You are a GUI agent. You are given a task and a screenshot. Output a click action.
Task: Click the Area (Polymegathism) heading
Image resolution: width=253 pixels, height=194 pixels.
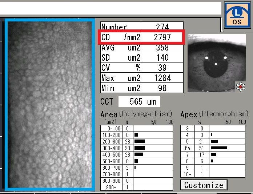tap(136, 114)
